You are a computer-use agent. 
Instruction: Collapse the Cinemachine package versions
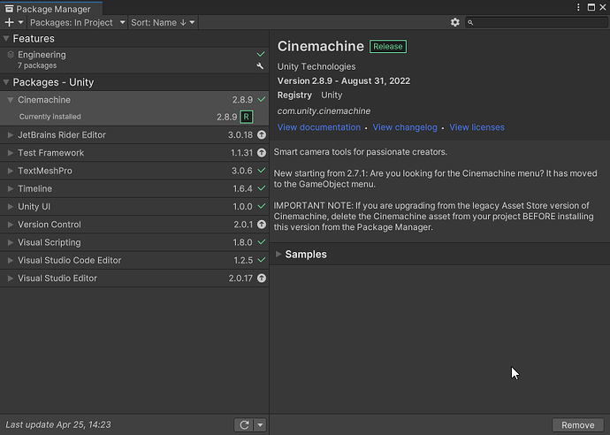tap(11, 100)
